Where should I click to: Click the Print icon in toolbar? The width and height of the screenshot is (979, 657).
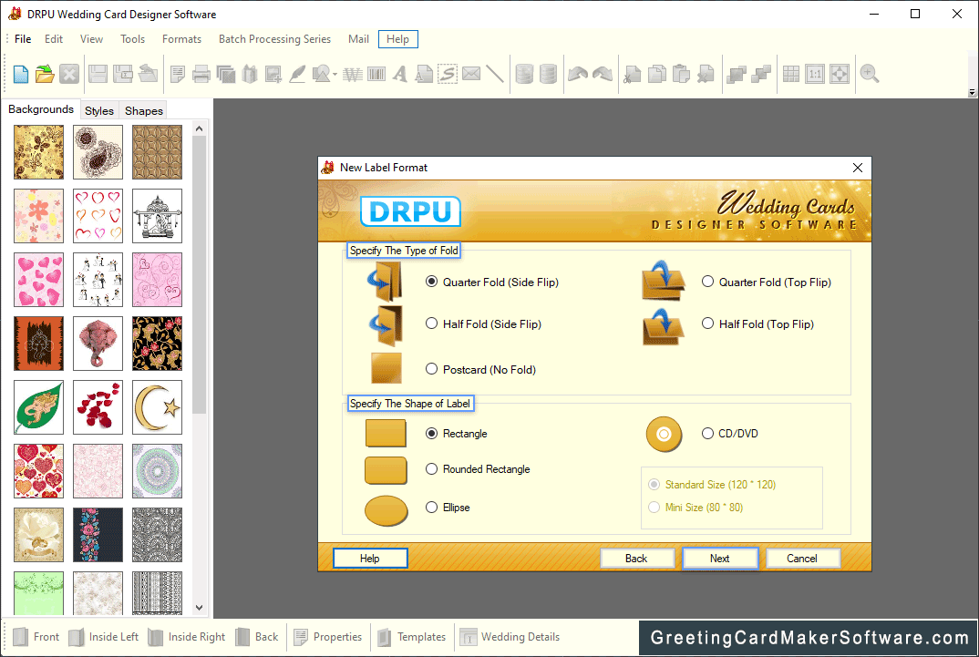[x=201, y=74]
